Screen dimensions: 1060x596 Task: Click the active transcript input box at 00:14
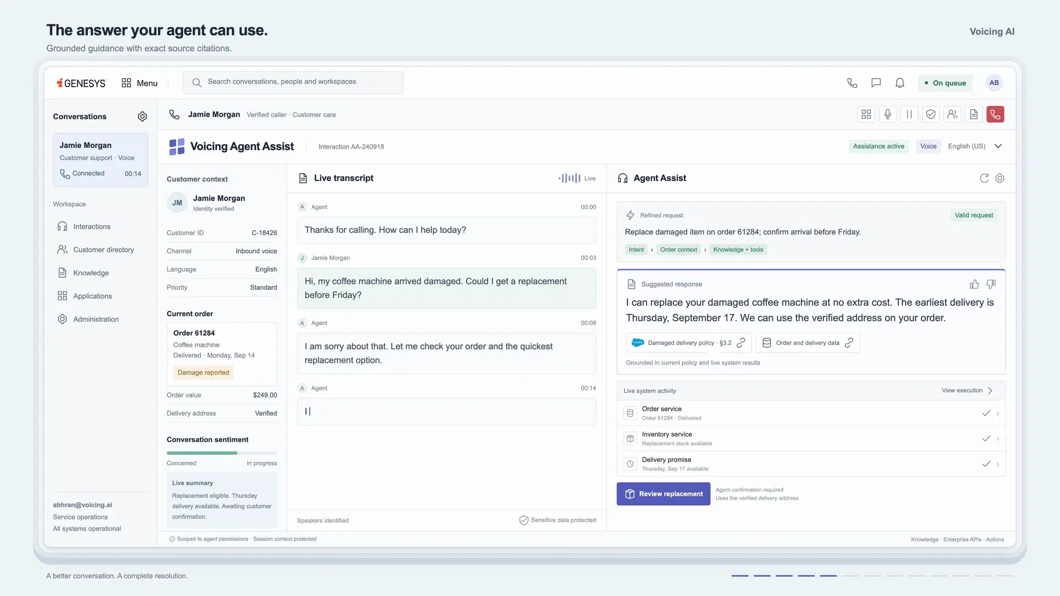tap(447, 412)
